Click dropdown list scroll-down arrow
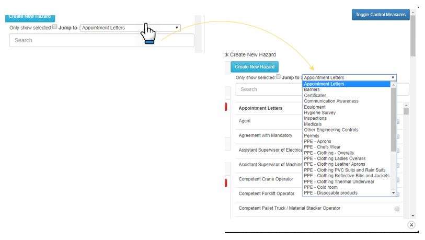The height and width of the screenshot is (240, 425). coord(394,193)
